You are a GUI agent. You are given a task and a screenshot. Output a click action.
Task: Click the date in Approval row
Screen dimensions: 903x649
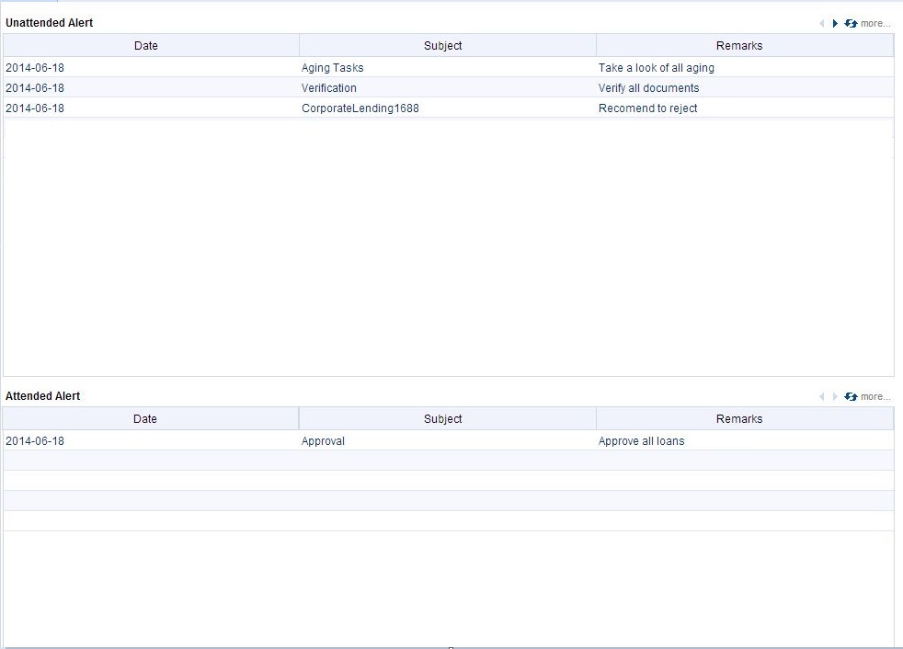click(x=35, y=441)
